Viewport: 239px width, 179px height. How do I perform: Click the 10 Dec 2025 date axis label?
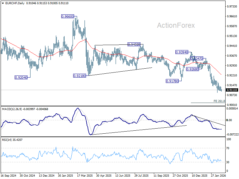200,175
